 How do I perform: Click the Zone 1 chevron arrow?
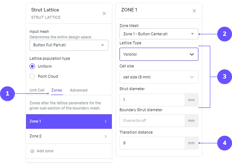coord(105,121)
